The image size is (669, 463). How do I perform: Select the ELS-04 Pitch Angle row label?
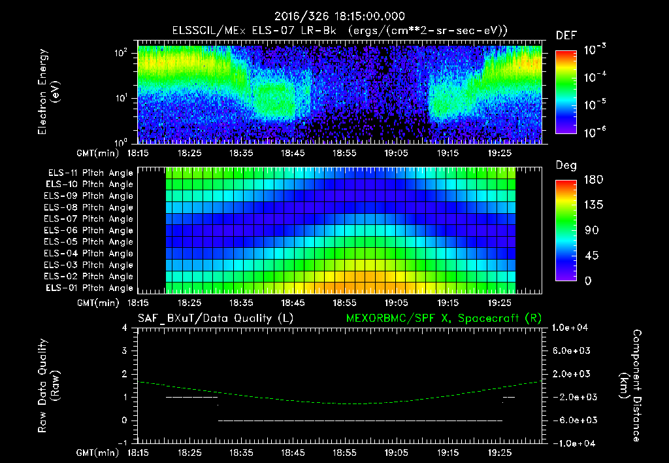(89, 253)
